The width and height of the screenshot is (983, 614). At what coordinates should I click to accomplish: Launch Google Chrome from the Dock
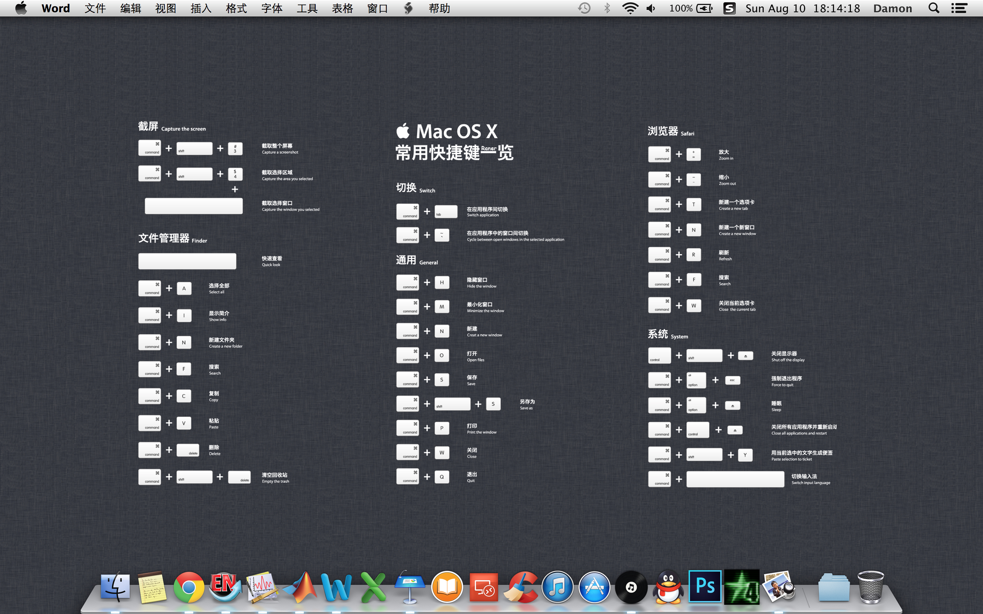point(189,587)
